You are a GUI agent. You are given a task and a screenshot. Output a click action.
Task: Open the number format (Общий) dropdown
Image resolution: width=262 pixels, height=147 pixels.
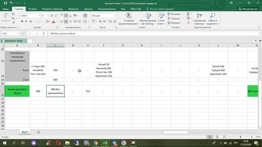click(x=115, y=16)
